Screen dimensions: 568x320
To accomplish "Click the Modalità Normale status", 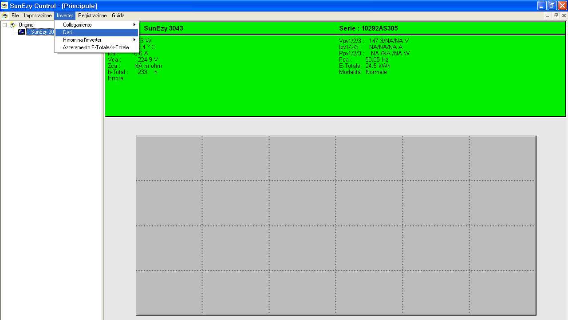I will pyautogui.click(x=363, y=72).
